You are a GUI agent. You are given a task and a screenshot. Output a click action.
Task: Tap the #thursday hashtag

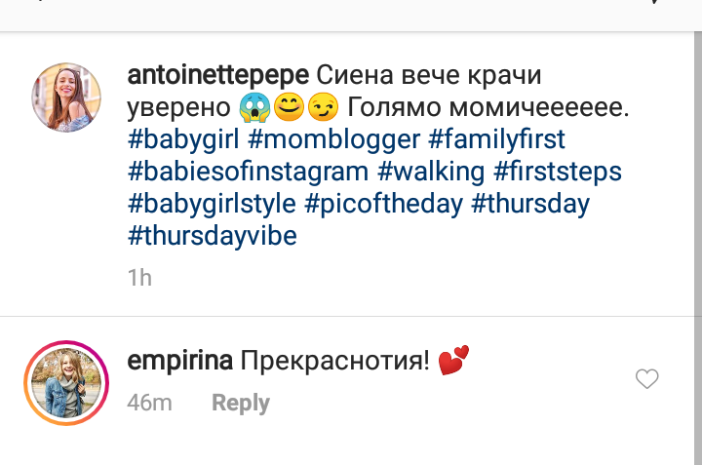coord(530,204)
